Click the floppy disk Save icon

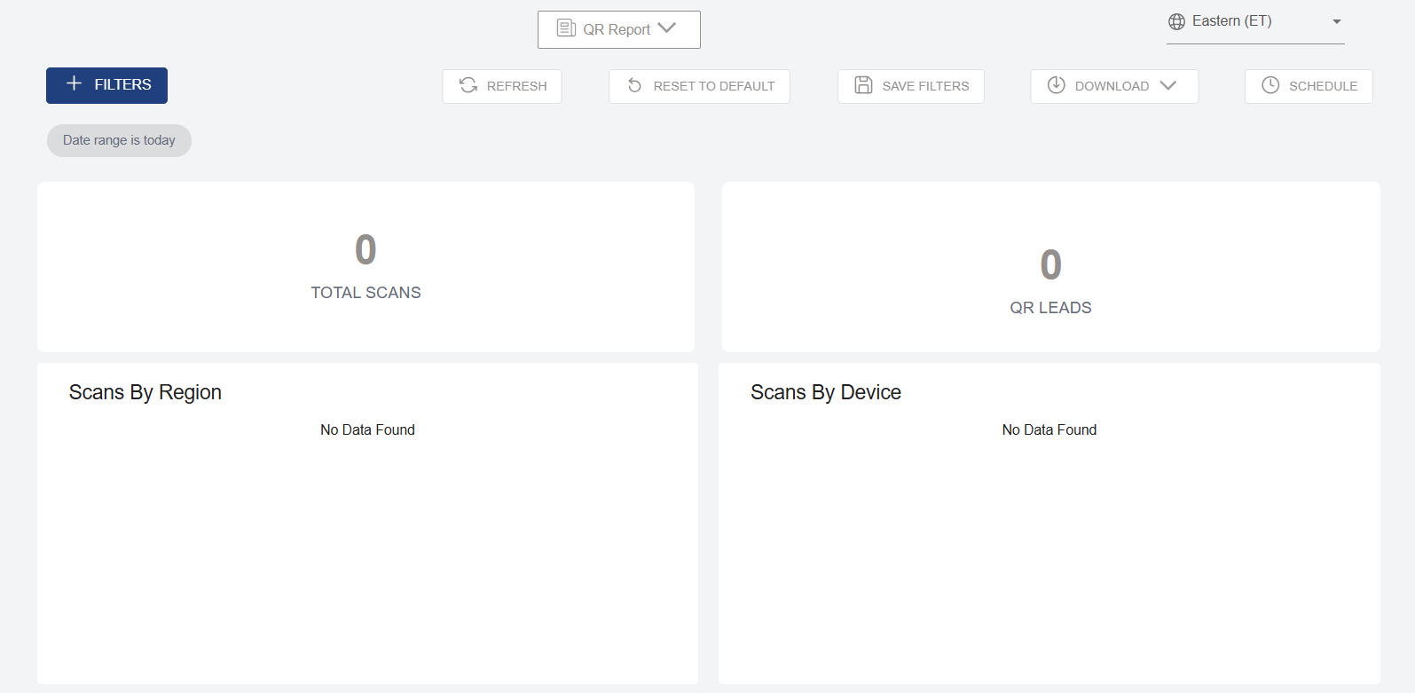863,85
